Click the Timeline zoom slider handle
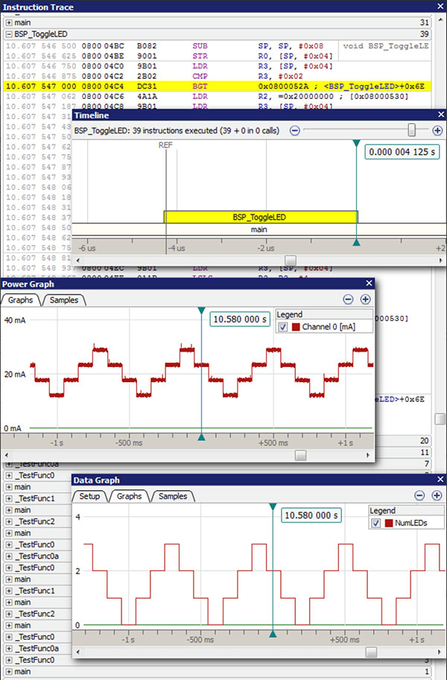This screenshot has width=447, height=680. pyautogui.click(x=411, y=130)
